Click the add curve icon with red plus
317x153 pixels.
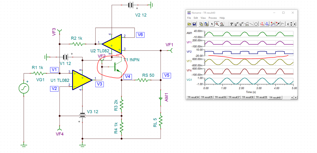273,24
